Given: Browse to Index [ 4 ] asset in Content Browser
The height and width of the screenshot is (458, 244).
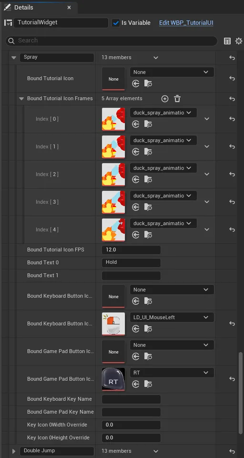Looking at the screenshot, I should (148, 235).
